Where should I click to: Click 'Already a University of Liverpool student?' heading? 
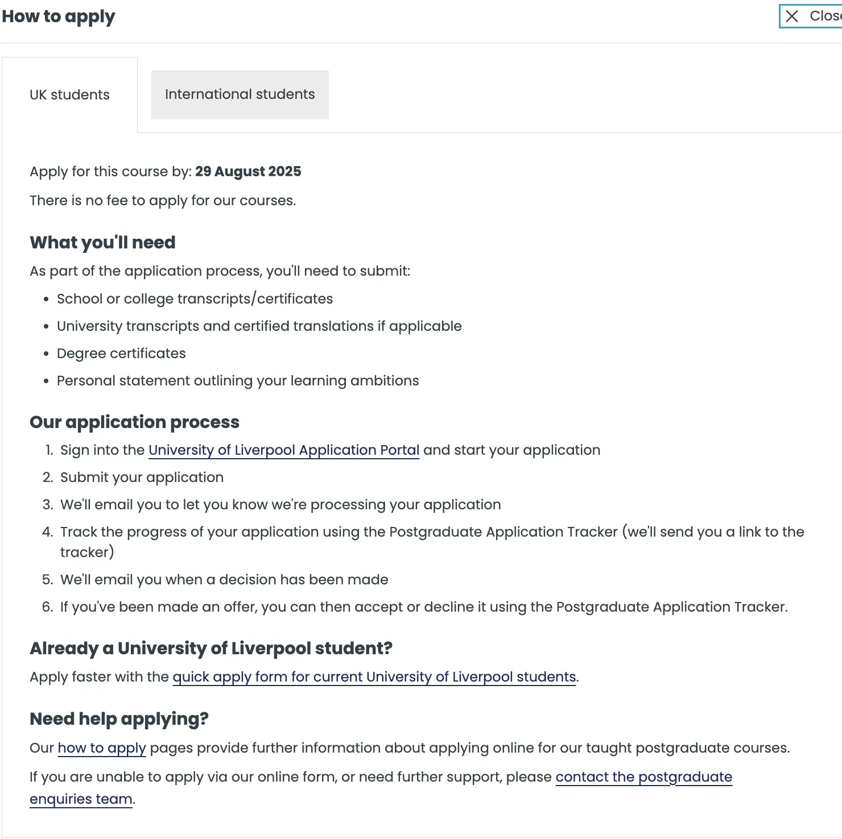click(x=211, y=649)
